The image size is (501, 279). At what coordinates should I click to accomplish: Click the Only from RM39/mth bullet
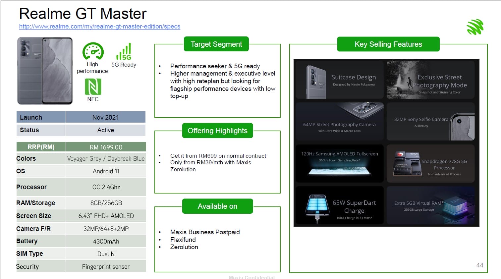click(211, 166)
